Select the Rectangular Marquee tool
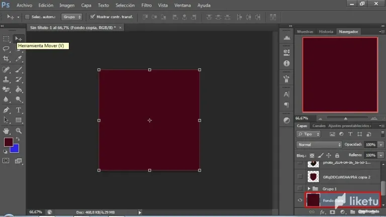386x217 pixels. coord(6,39)
